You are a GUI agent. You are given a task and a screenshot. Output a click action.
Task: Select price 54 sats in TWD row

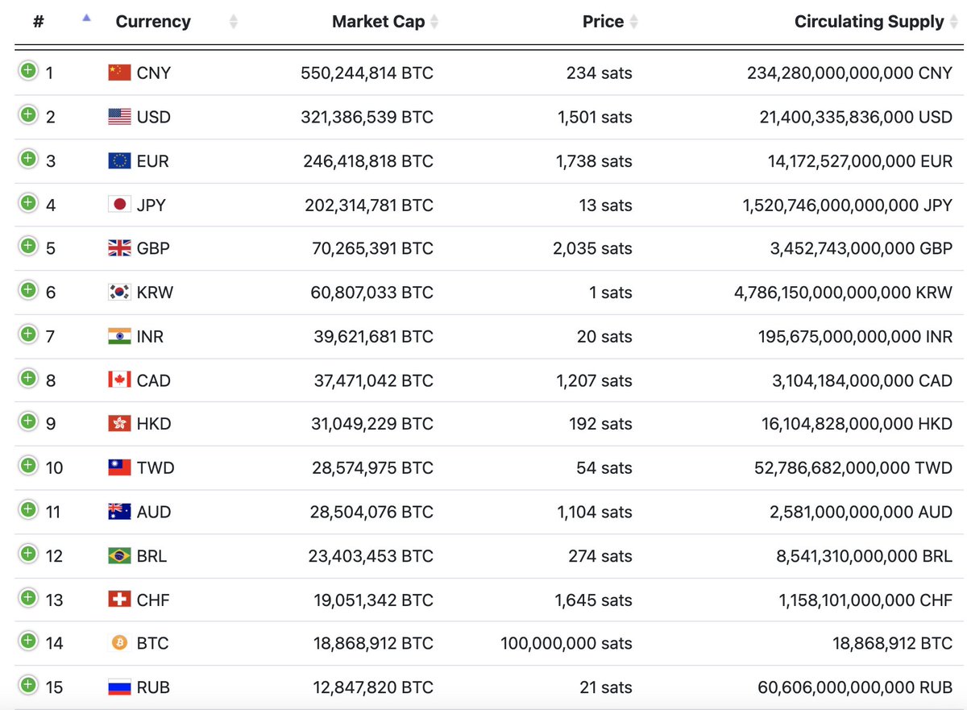coord(604,467)
